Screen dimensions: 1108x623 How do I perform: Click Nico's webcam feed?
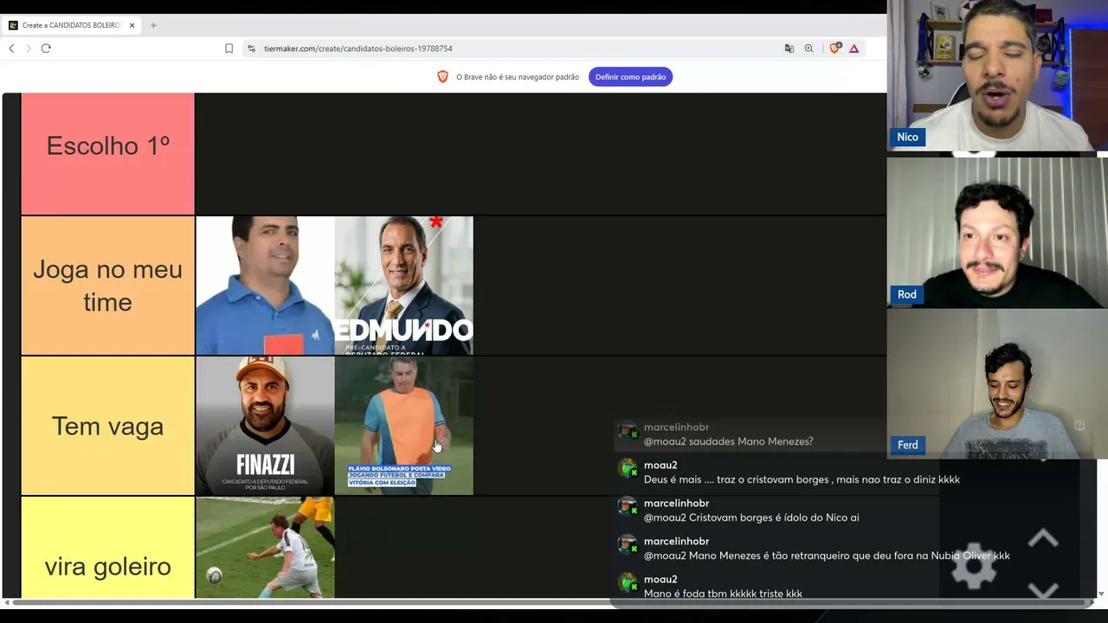coord(997,76)
